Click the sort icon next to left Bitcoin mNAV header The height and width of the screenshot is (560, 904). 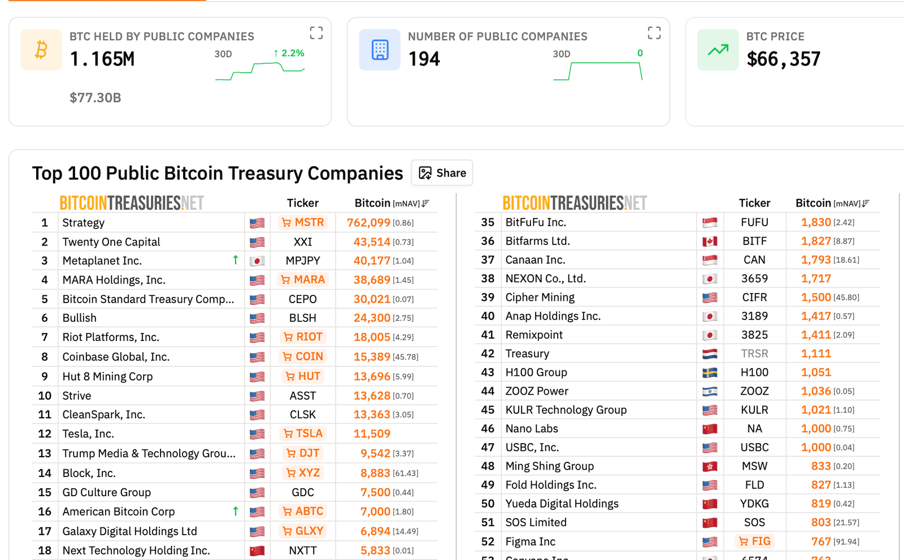pos(425,203)
